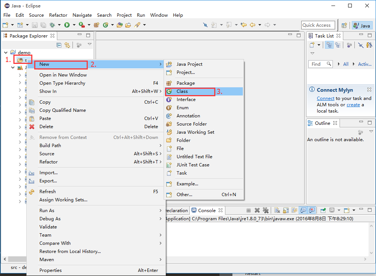Click the New Java Package toolbar icon
Viewport: 376px width, 276px height.
[x=96, y=25]
